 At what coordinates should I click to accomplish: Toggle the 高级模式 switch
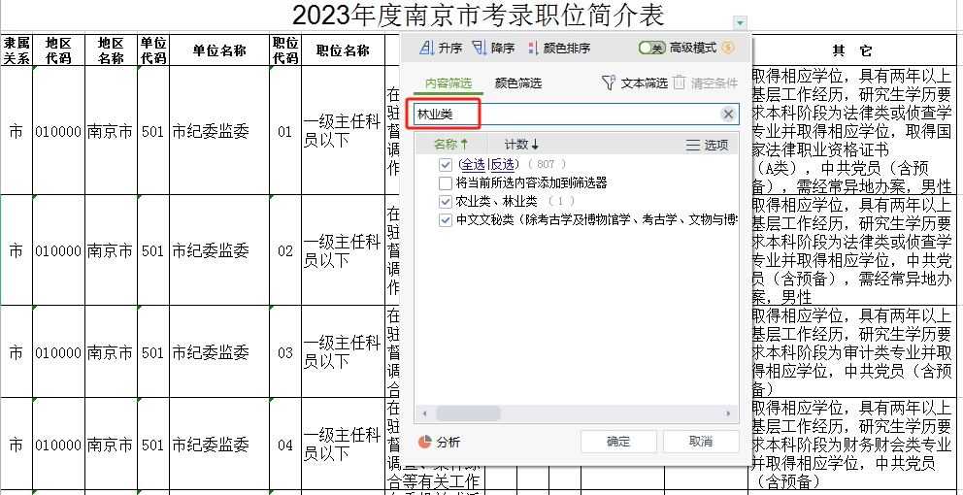point(651,48)
